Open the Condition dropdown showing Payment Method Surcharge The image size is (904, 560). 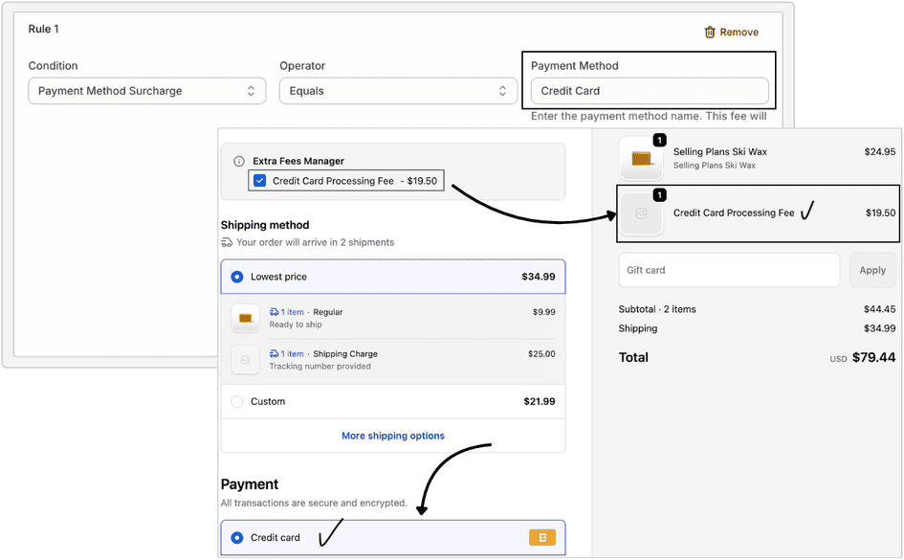[146, 90]
